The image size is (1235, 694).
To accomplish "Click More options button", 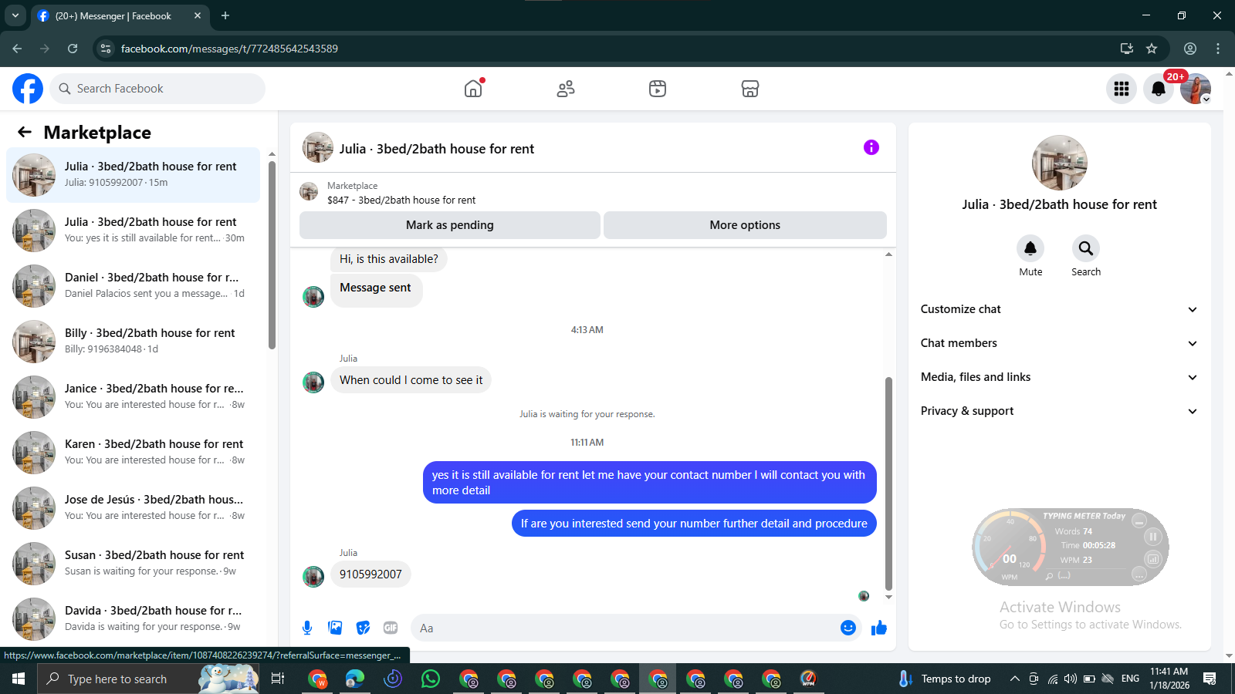I will [x=745, y=225].
